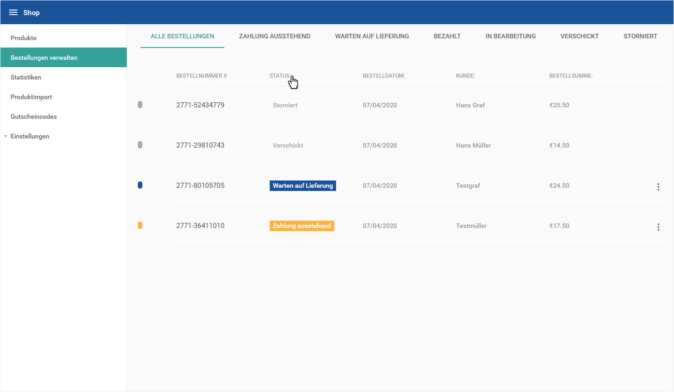The width and height of the screenshot is (674, 392).
Task: Select order number 2771-36411010
Action: [200, 226]
